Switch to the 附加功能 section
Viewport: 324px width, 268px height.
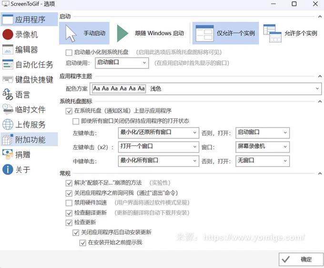pyautogui.click(x=29, y=140)
